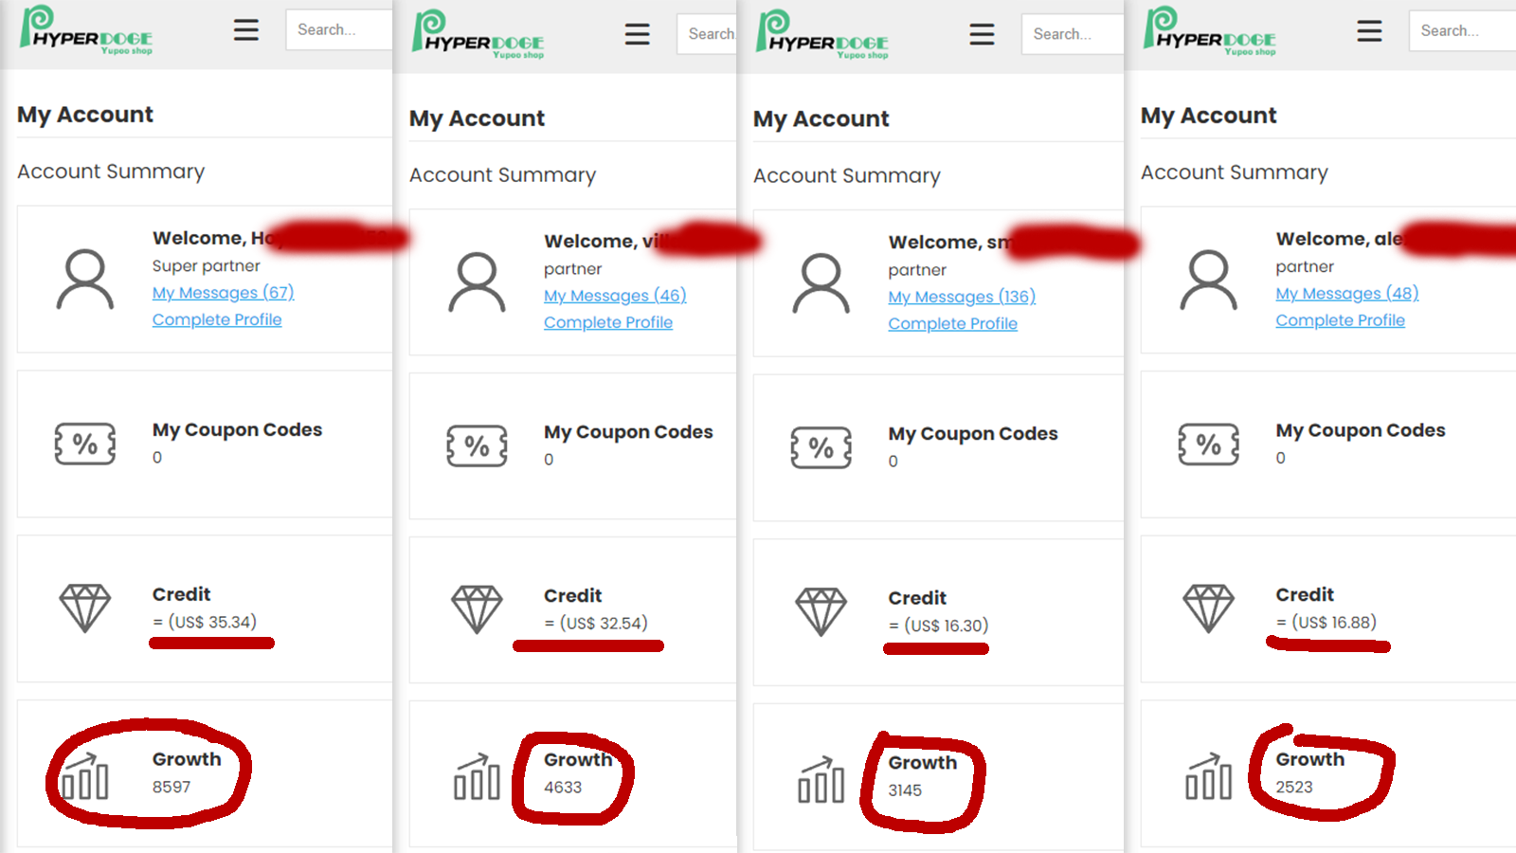Click the user avatar beside My Messages (136)
Viewport: 1516px width, 853px height.
821,283
